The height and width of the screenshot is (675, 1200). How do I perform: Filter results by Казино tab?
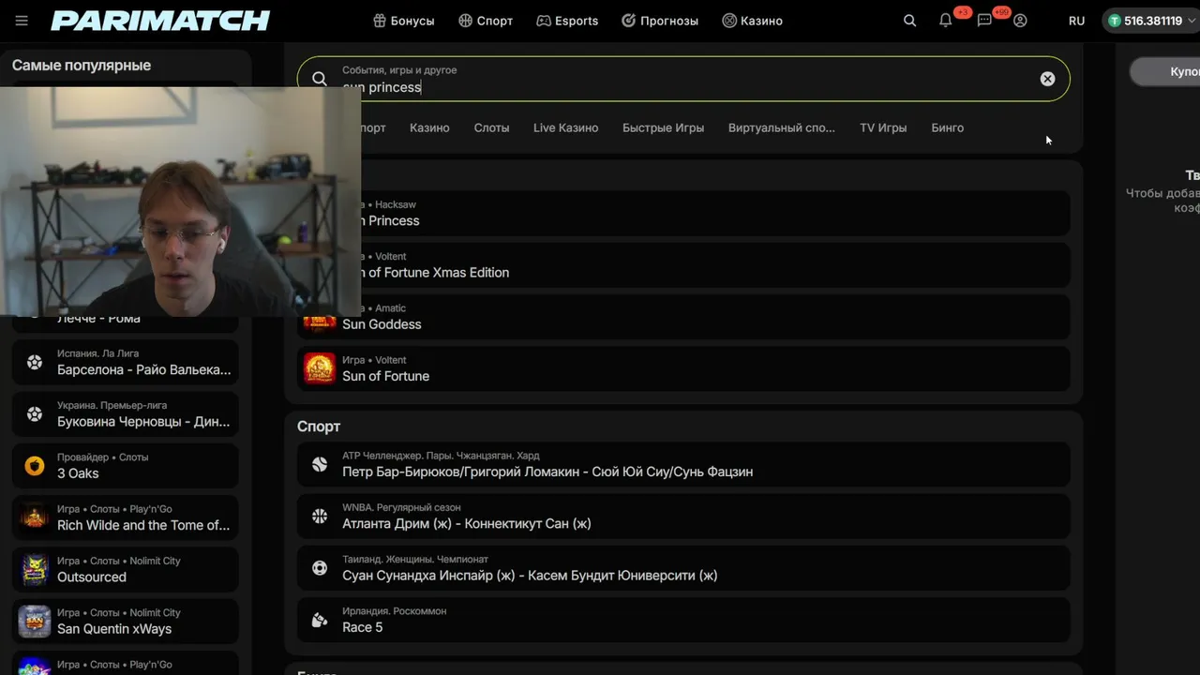click(429, 127)
